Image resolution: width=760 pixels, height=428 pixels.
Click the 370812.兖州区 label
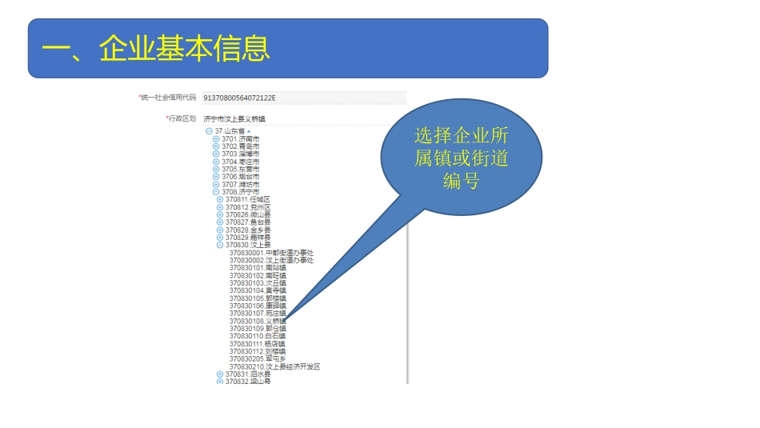[x=248, y=207]
